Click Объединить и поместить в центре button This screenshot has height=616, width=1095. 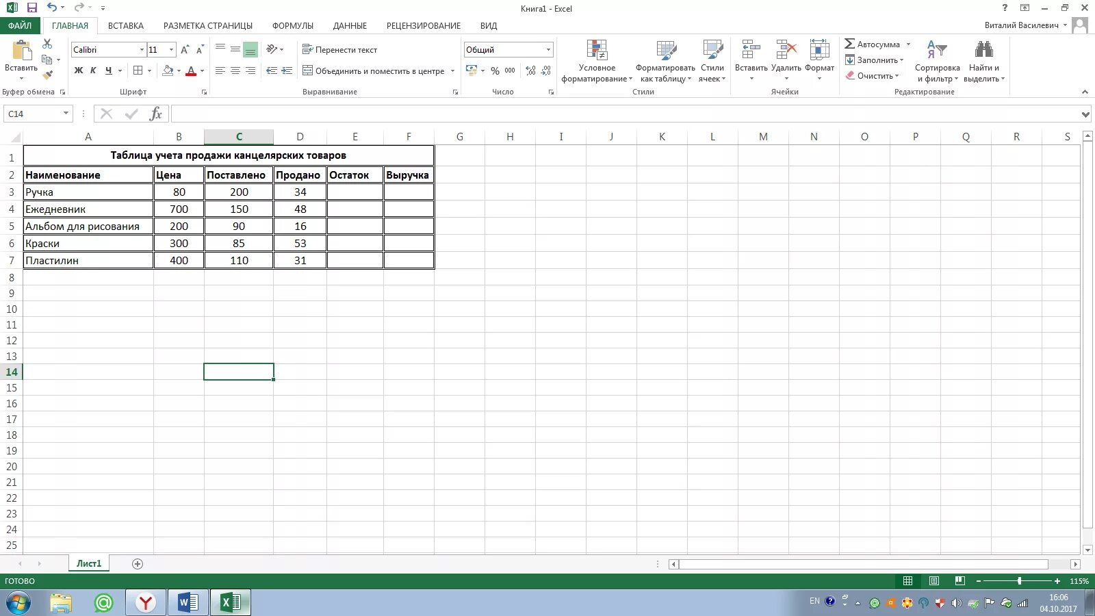(x=374, y=70)
